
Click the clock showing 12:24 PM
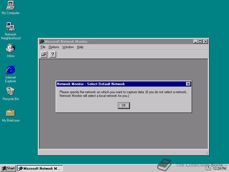click(x=219, y=168)
